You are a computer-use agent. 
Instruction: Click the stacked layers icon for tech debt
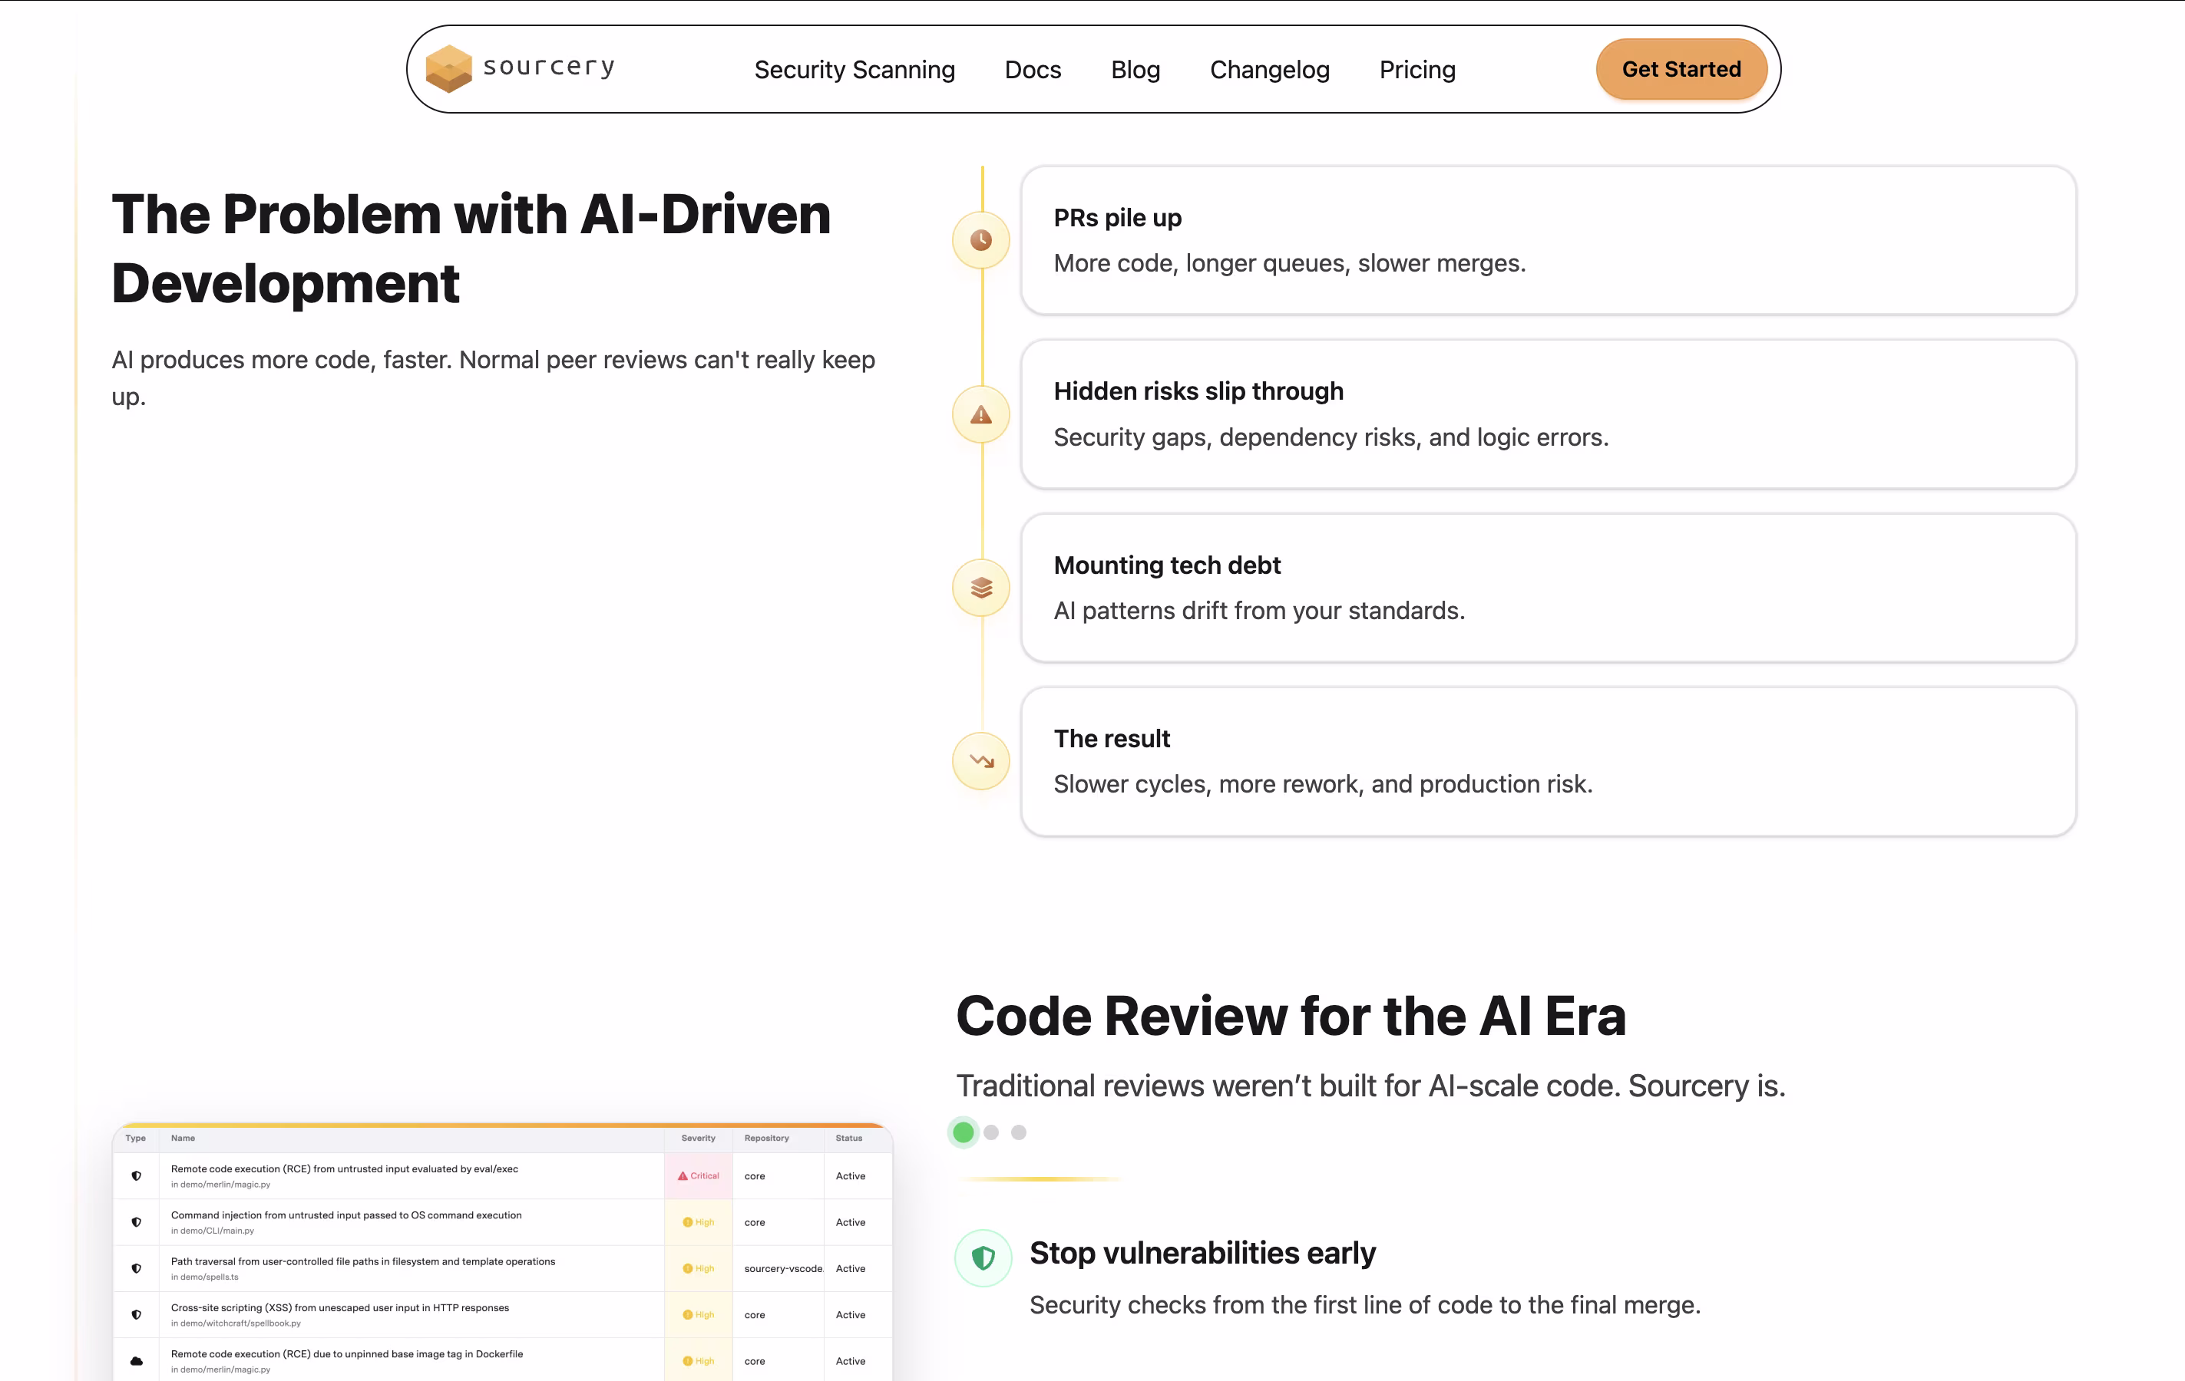981,588
